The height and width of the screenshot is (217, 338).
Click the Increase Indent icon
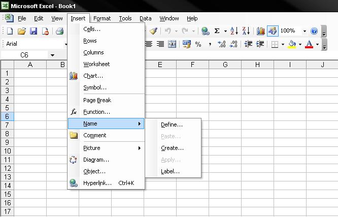[260, 44]
